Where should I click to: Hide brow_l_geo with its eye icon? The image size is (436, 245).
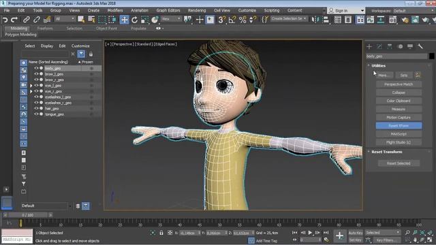pyautogui.click(x=36, y=74)
